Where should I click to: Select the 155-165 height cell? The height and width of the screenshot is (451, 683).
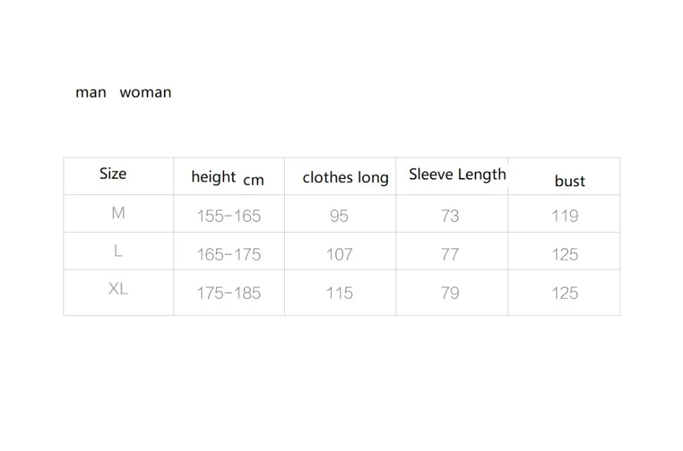coord(229,216)
